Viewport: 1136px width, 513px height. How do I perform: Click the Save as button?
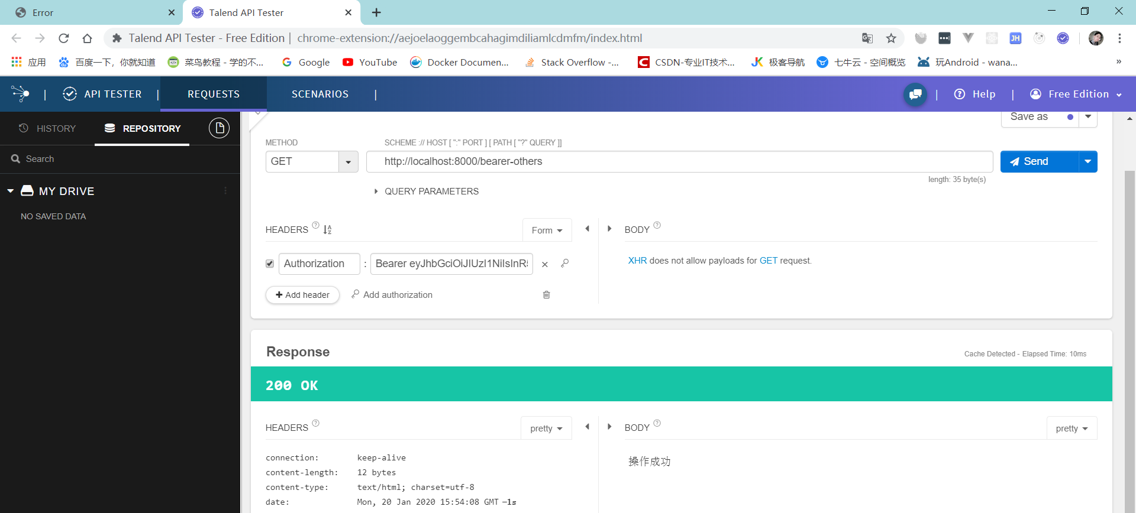coord(1040,117)
